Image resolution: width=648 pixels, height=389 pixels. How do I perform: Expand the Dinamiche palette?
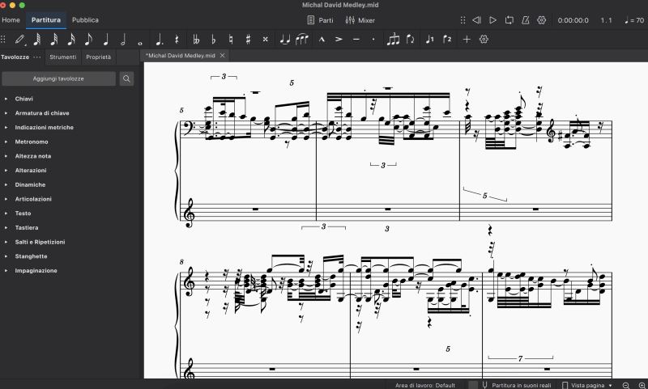(x=29, y=185)
